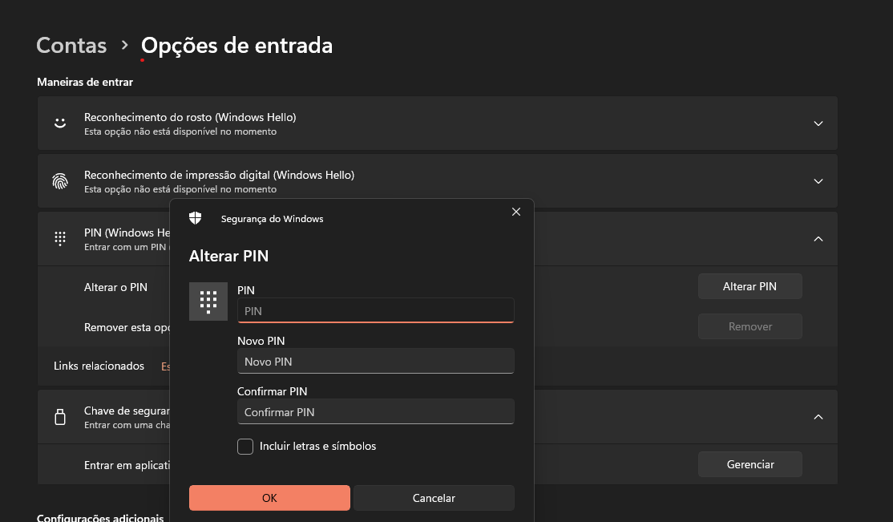The image size is (893, 522).
Task: Expand Reconhecimento de impressão digital section
Action: 818,181
